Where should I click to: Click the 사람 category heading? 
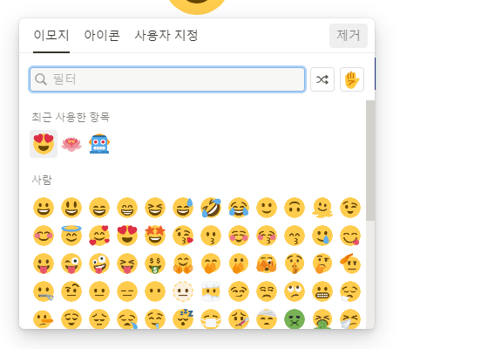coord(42,180)
